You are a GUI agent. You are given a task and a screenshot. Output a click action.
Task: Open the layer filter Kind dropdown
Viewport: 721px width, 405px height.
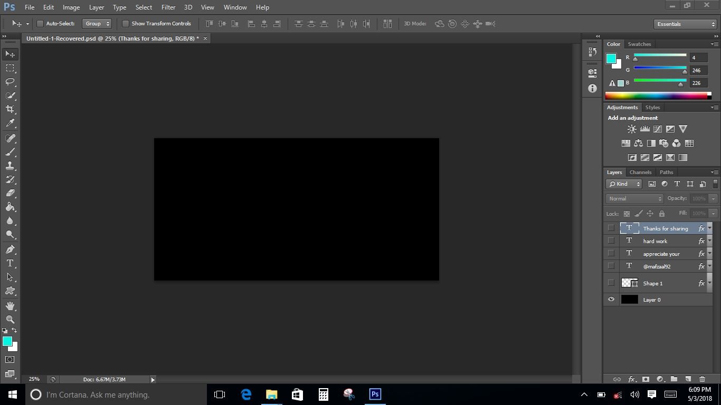624,184
